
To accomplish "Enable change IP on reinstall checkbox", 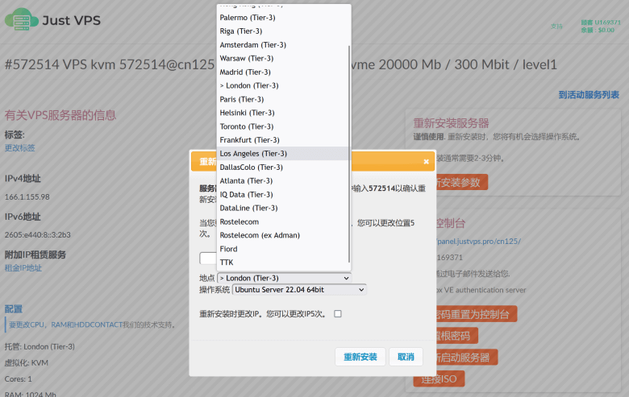I will [338, 314].
